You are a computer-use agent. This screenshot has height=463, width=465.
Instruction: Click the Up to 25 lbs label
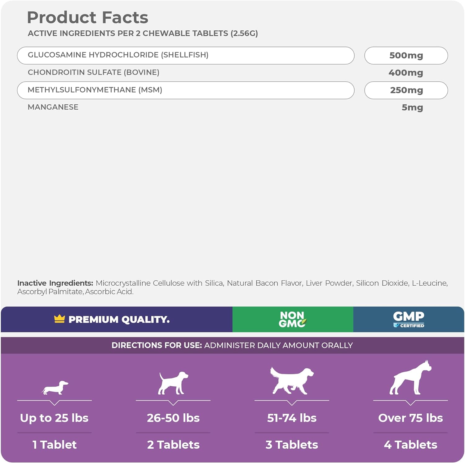point(54,418)
